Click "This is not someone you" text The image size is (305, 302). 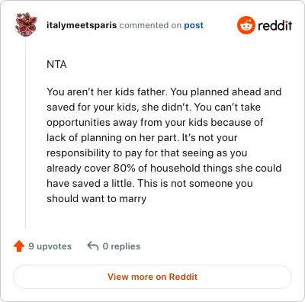(x=195, y=184)
